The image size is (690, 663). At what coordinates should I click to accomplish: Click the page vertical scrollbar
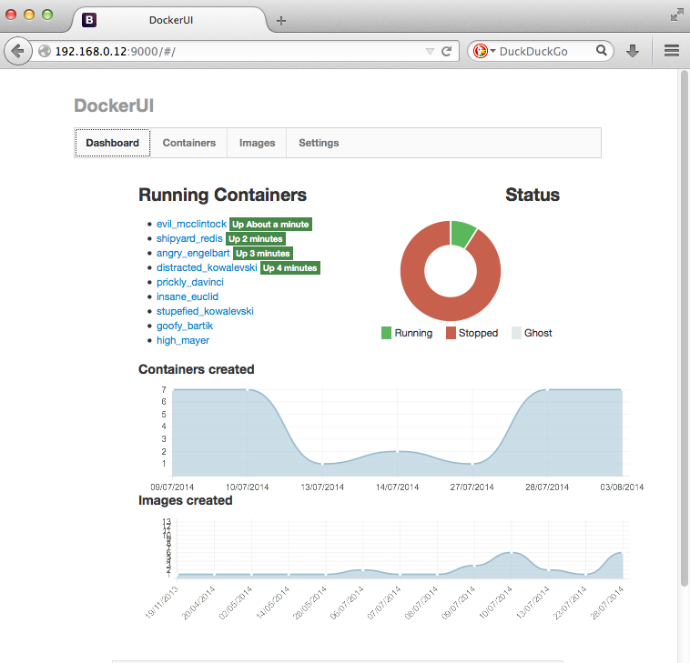click(x=684, y=327)
